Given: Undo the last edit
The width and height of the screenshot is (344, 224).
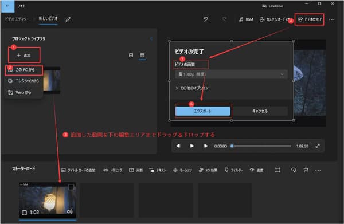Looking at the screenshot, I should (x=206, y=19).
